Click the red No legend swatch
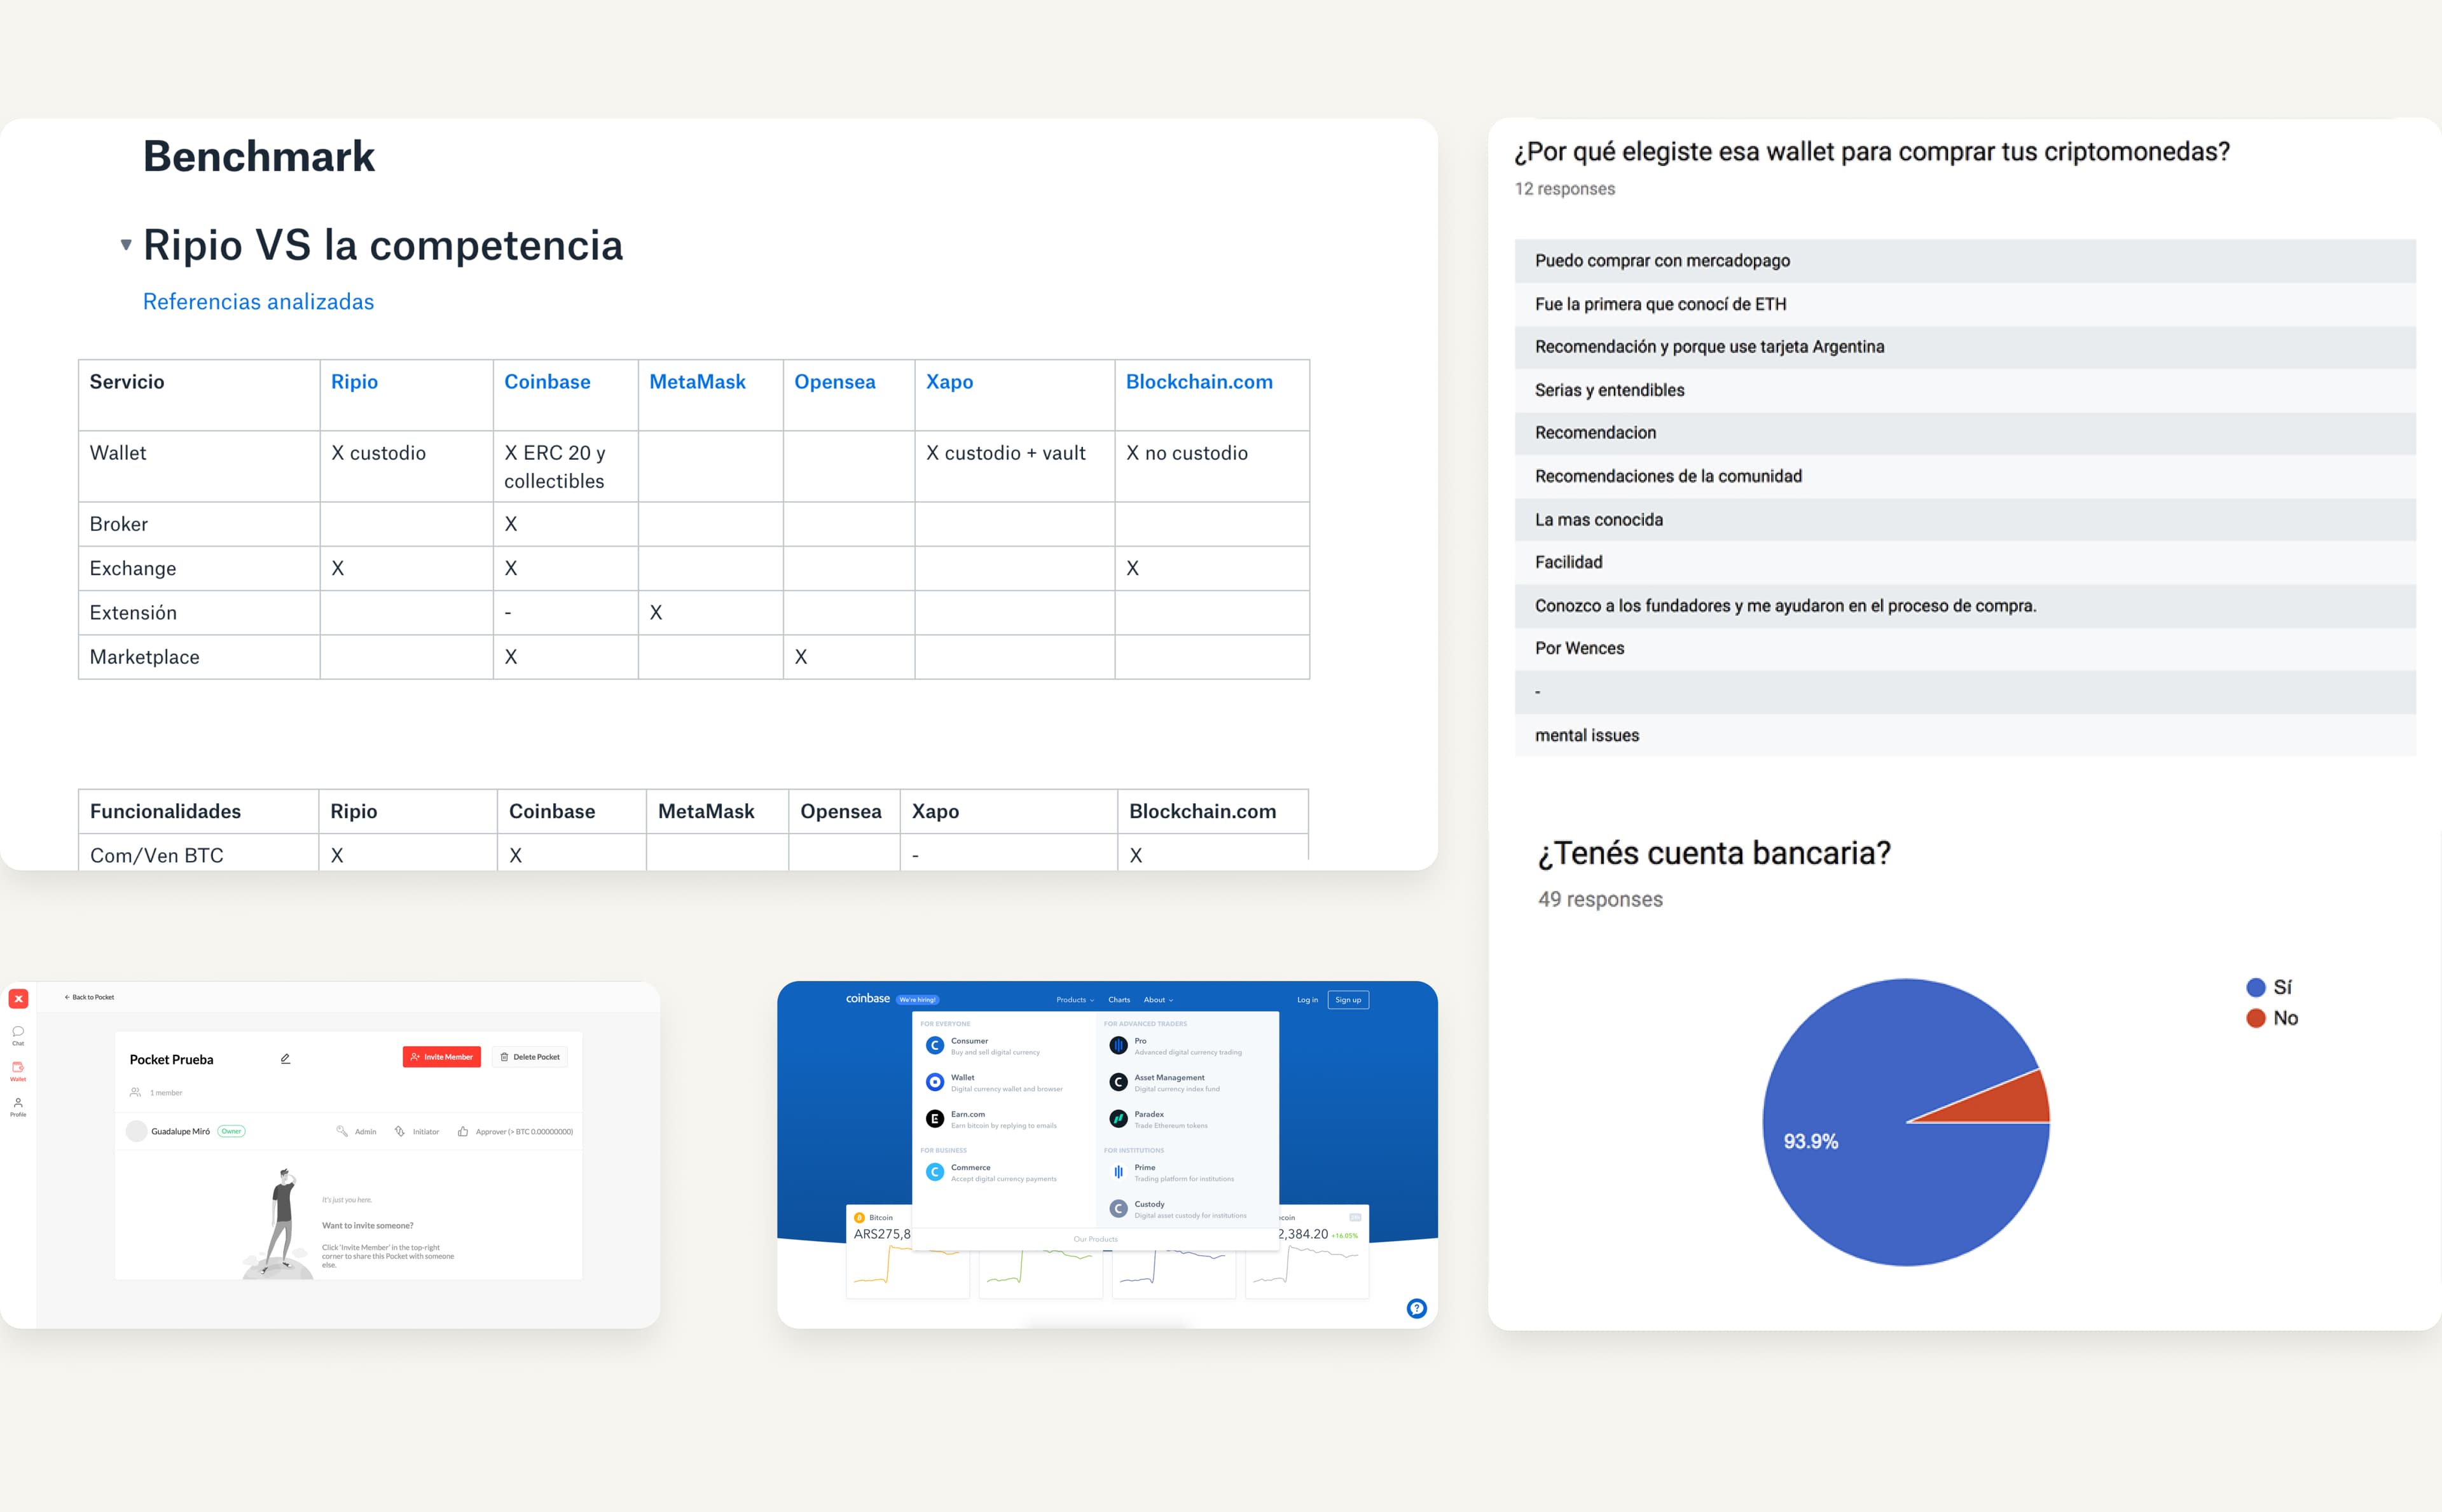2442x1512 pixels. point(2255,1019)
